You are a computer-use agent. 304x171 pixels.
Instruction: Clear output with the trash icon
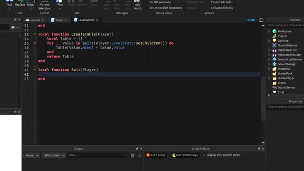pyautogui.click(x=133, y=155)
